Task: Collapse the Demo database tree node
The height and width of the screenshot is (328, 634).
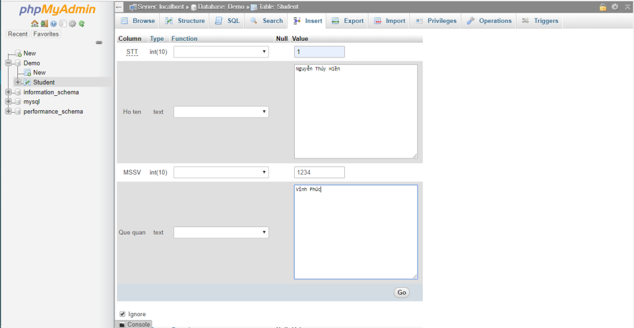Action: click(x=9, y=63)
